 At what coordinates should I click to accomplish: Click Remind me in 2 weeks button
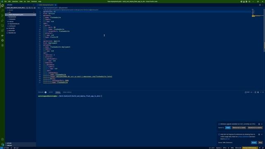239,128
